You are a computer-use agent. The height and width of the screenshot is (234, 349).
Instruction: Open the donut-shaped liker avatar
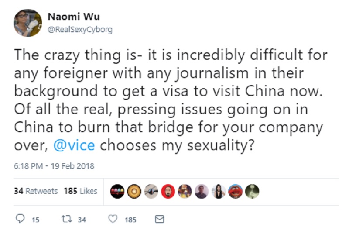pos(134,191)
